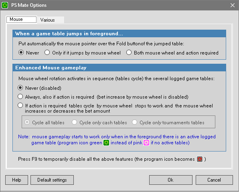Image resolution: width=239 pixels, height=192 pixels.
Task: Confirm options with the Ok button
Action: pyautogui.click(x=171, y=180)
